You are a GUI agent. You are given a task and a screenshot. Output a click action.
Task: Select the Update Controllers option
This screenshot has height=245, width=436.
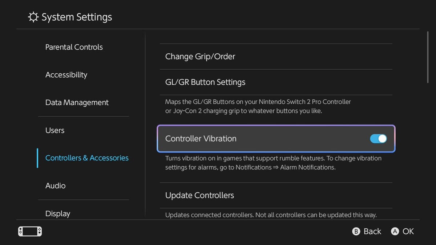(199, 195)
